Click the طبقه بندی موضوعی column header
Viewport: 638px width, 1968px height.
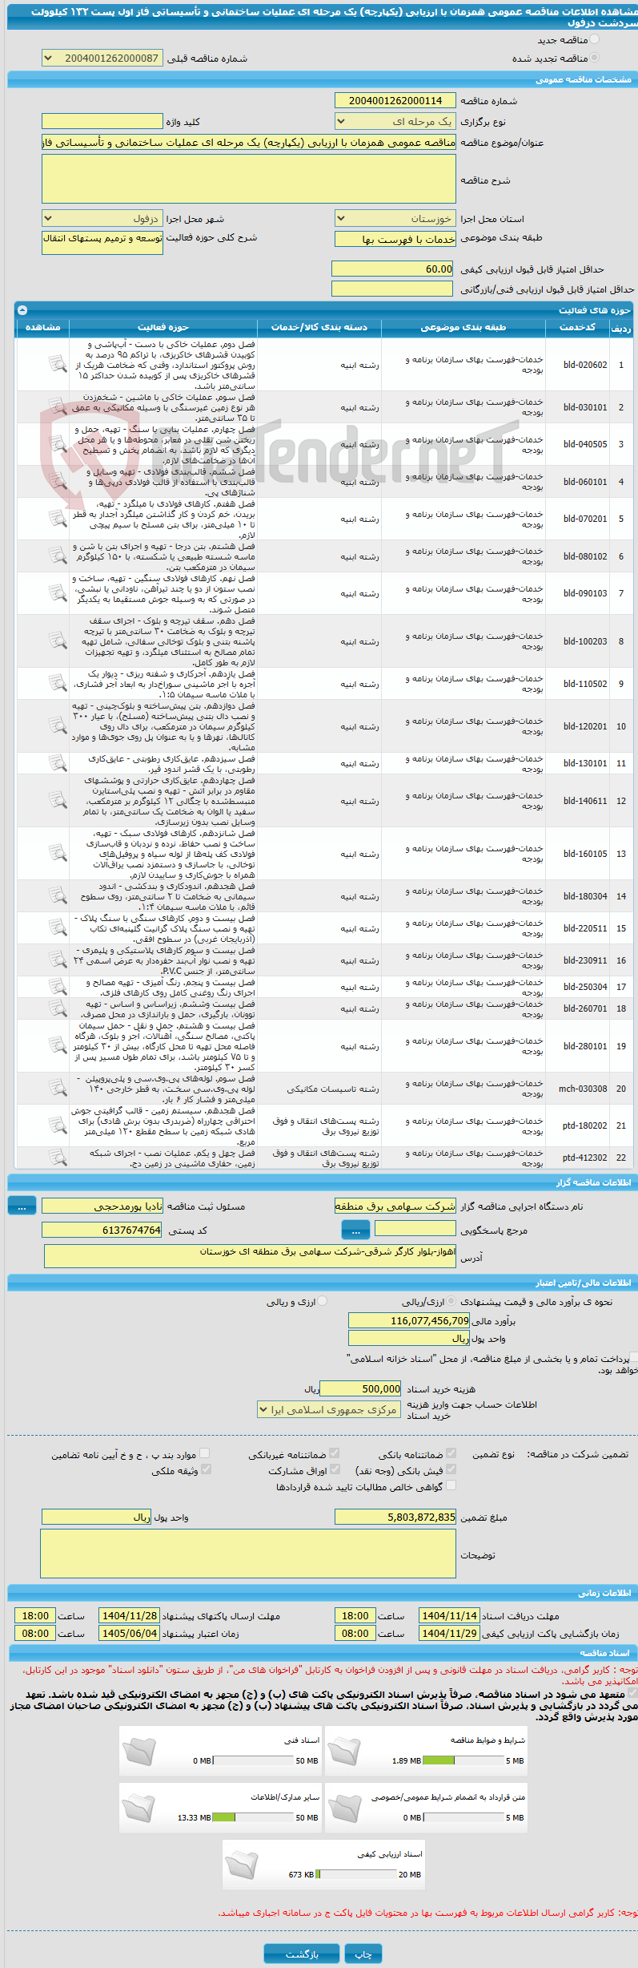pos(464,327)
